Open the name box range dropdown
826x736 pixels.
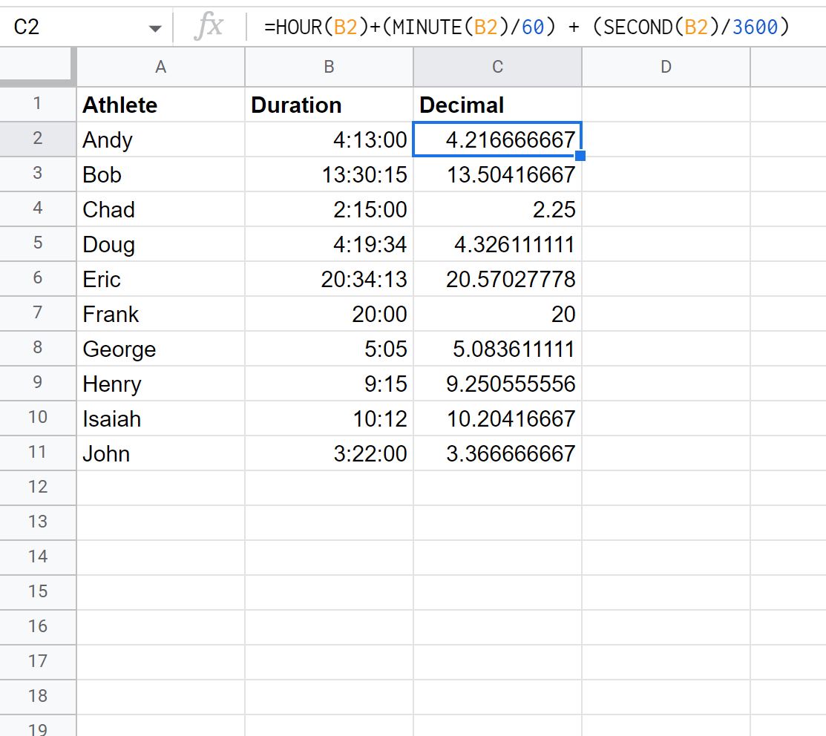154,27
